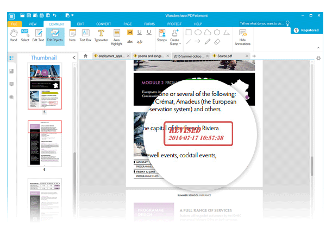Open settings gear beside document tabs
326x243 pixels.
tap(318, 59)
